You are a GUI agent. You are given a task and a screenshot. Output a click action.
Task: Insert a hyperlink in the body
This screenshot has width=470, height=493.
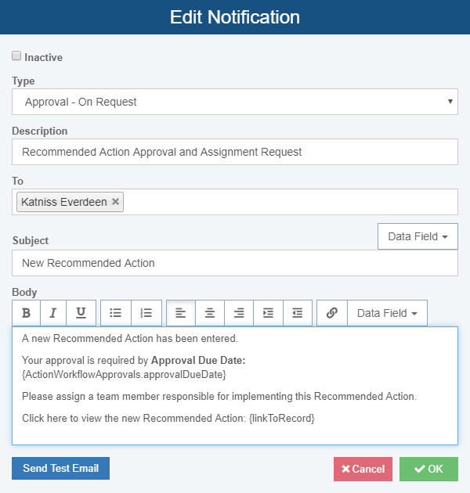[x=332, y=313]
